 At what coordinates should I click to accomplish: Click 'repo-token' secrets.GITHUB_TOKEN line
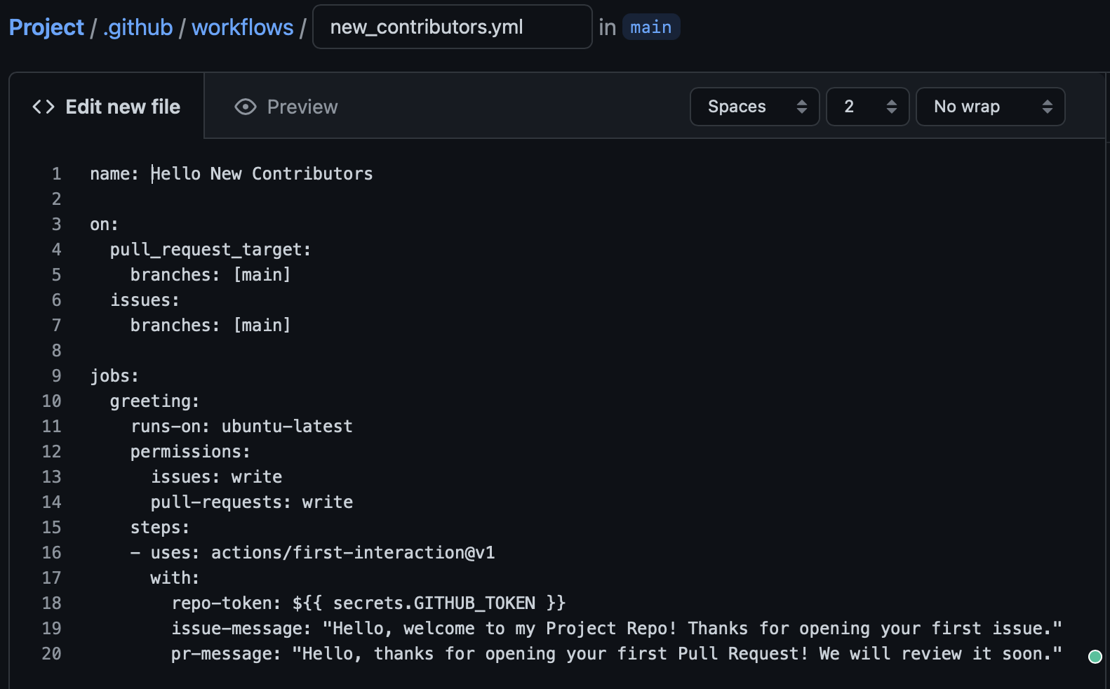(x=368, y=603)
